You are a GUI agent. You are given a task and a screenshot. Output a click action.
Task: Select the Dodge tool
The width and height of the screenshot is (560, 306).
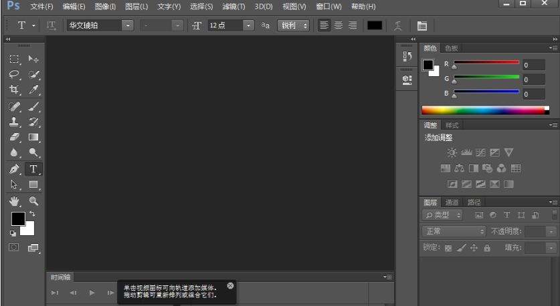(x=33, y=152)
